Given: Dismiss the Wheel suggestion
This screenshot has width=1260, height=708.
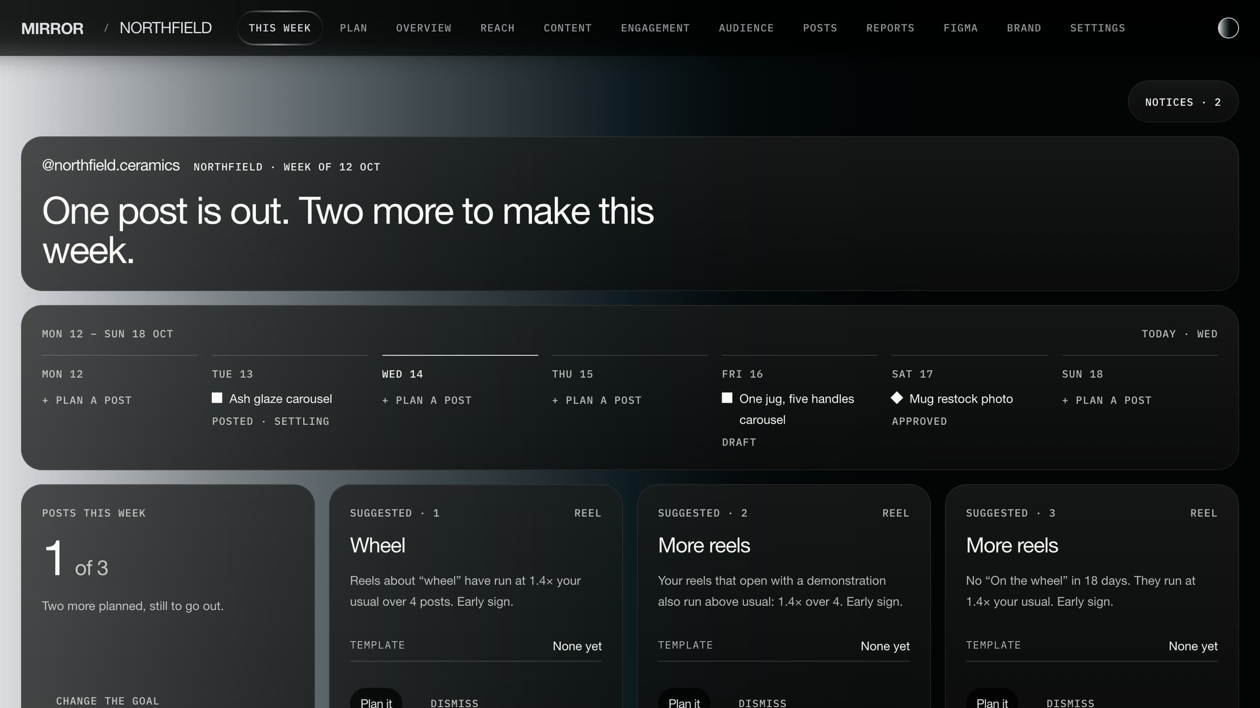Looking at the screenshot, I should [x=454, y=703].
